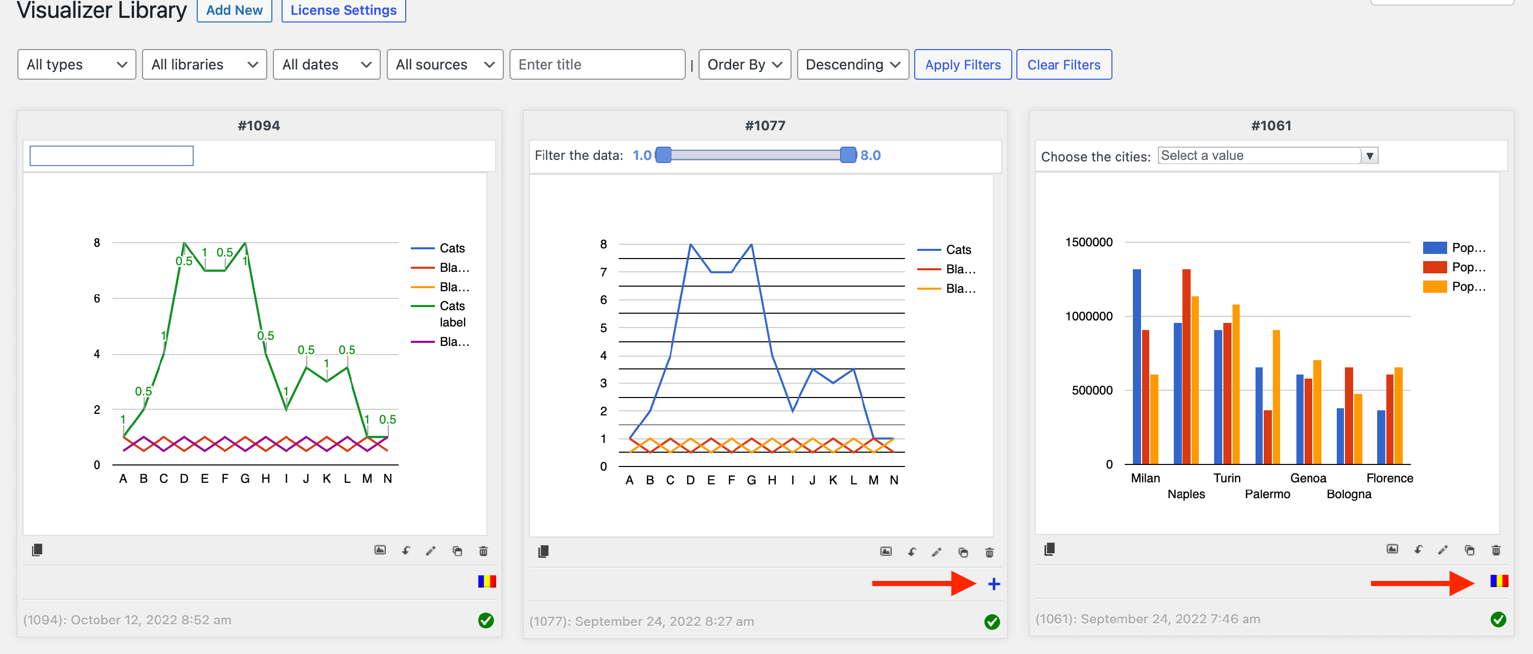Image resolution: width=1533 pixels, height=654 pixels.
Task: Delete chart #1094 with the trash icon
Action: coord(483,551)
